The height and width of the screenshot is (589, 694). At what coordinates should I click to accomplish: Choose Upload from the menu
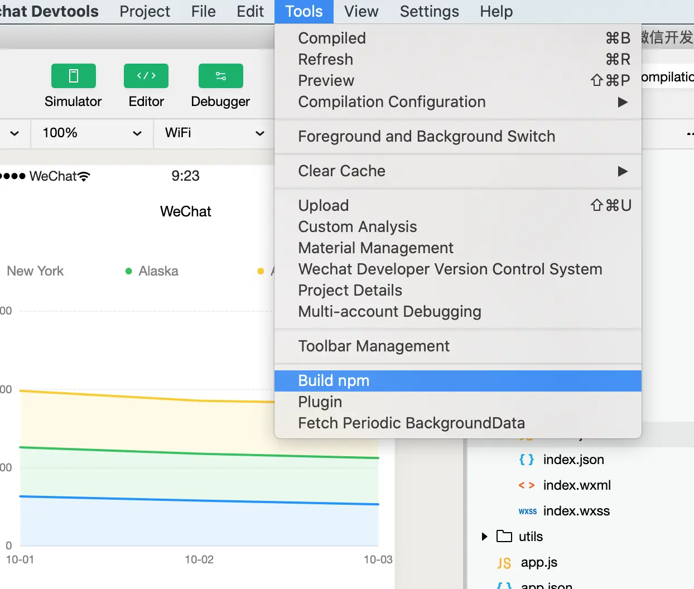pyautogui.click(x=458, y=205)
